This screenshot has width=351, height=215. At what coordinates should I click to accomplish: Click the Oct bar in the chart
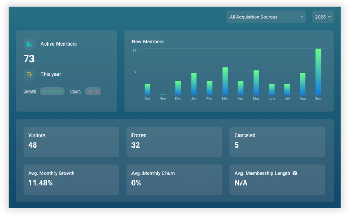point(147,89)
